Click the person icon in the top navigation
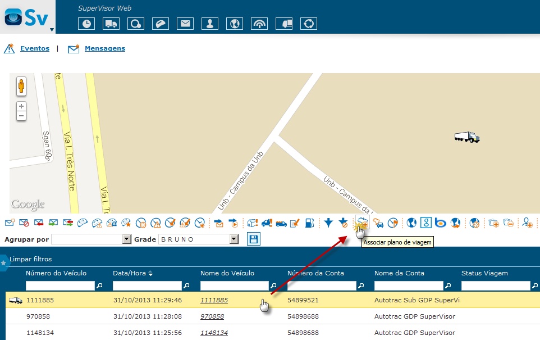Image resolution: width=540 pixels, height=340 pixels. pyautogui.click(x=210, y=24)
